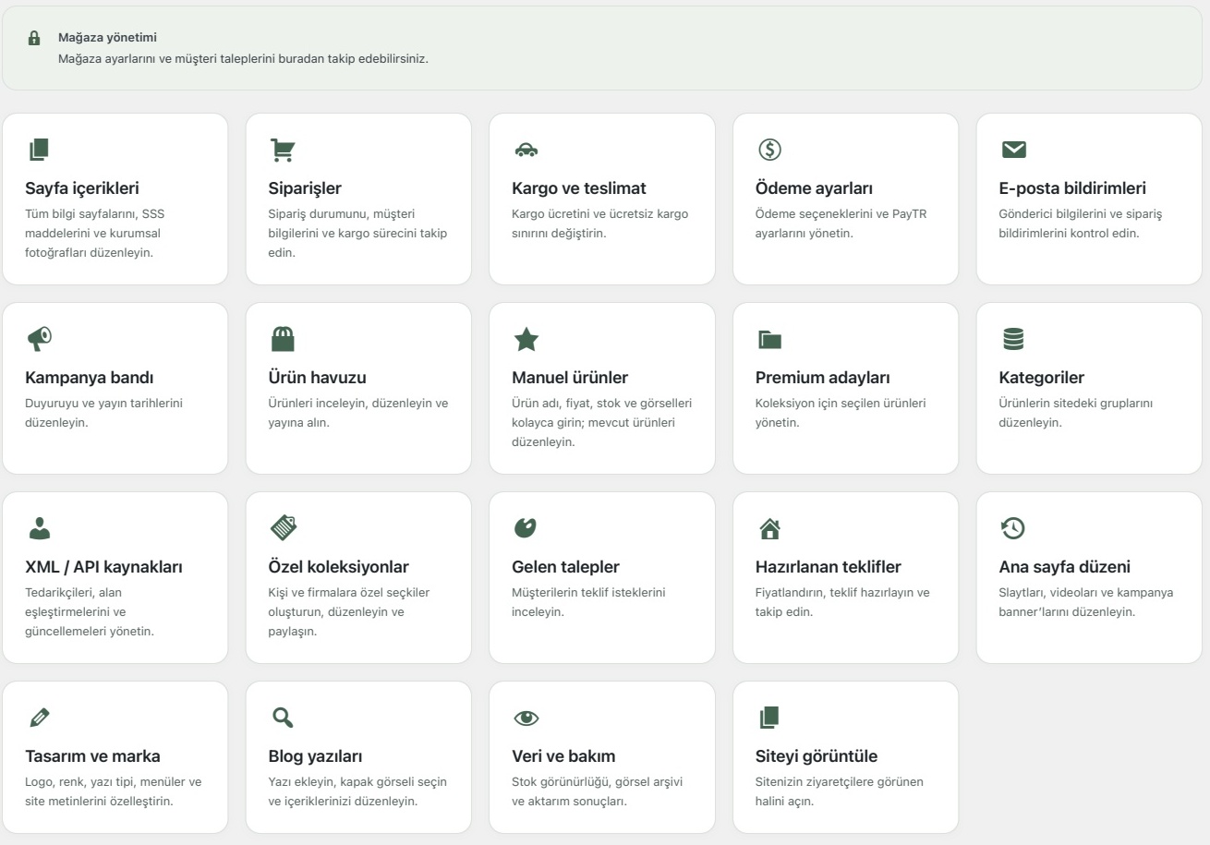Screen dimensions: 1210x845
Task: Click the pages icon above Sayfa içerikleri
Action: pyautogui.click(x=39, y=150)
